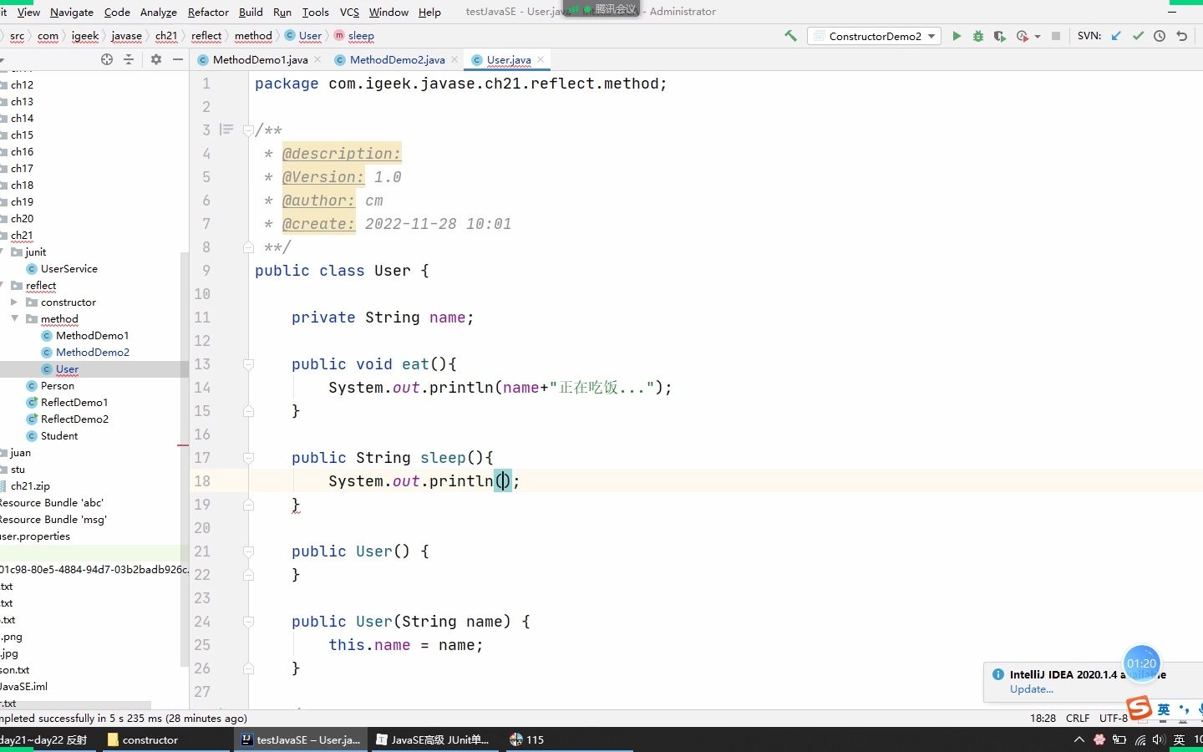Fold the Javadoc comment at line 3
This screenshot has height=752, width=1203.
click(x=248, y=130)
